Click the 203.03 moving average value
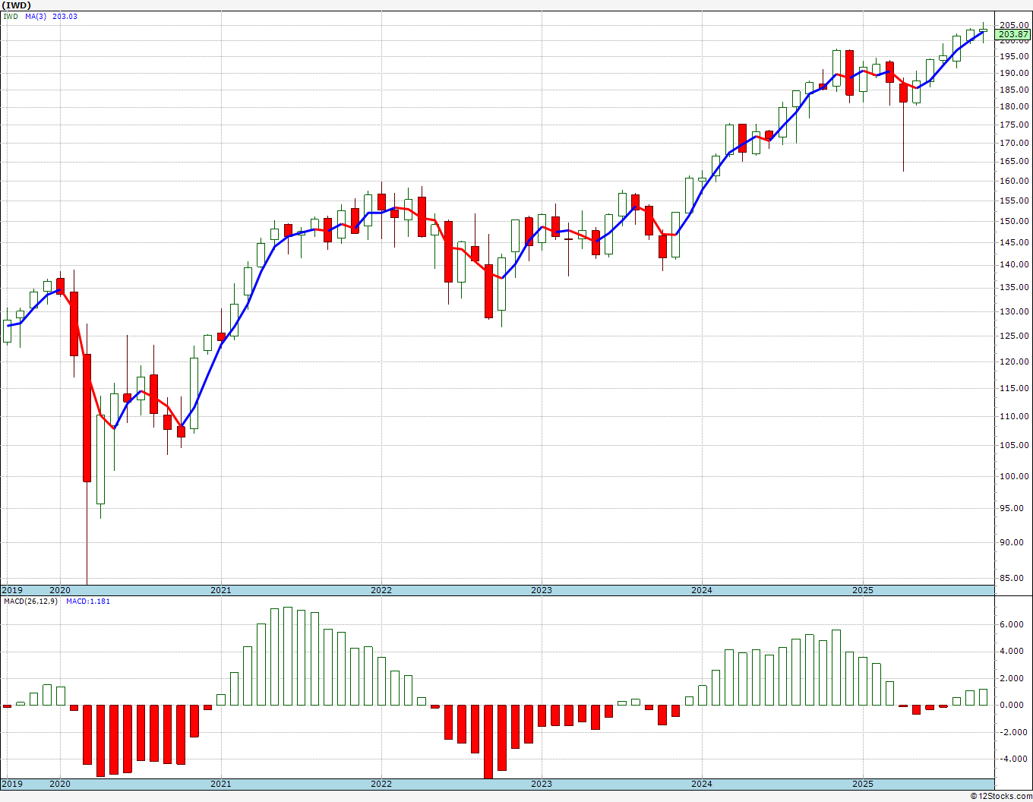1033x802 pixels. (65, 17)
